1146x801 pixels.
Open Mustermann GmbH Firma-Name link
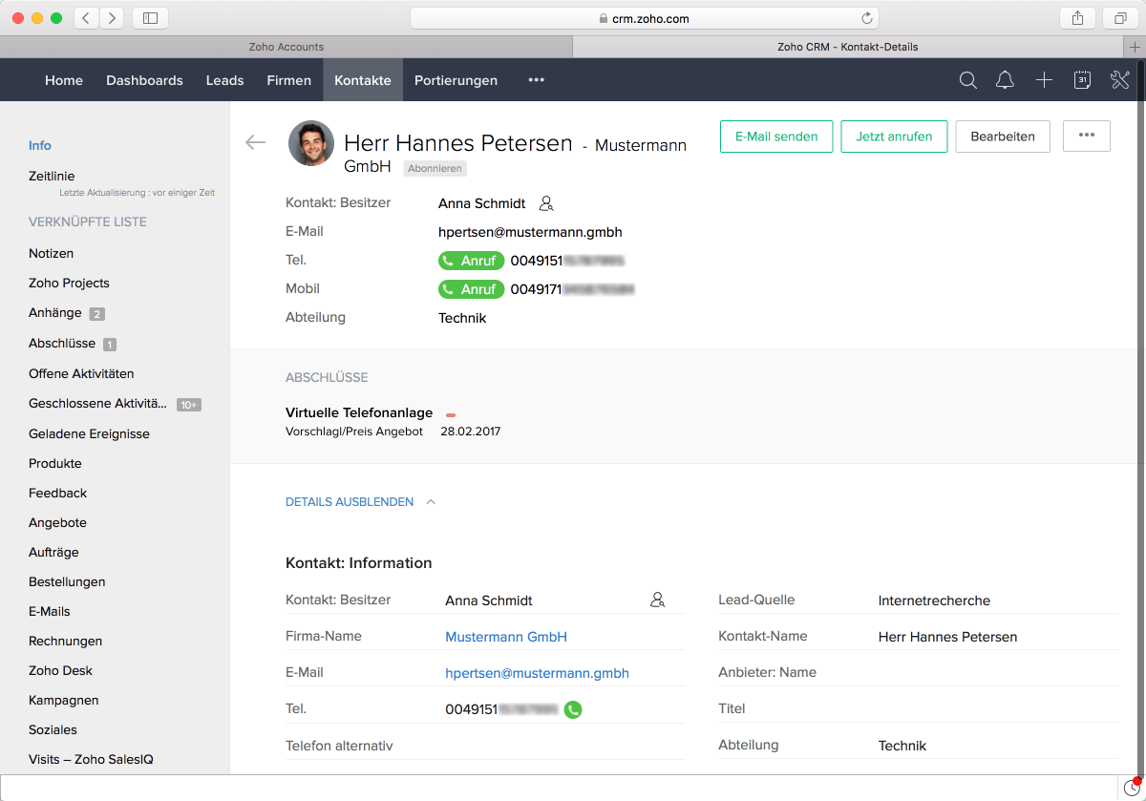tap(506, 637)
